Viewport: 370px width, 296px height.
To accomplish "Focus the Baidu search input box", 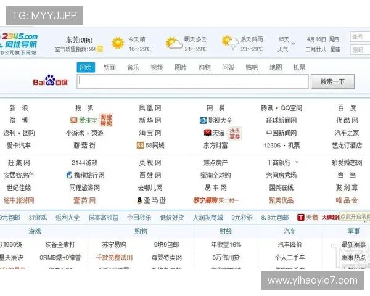I will pyautogui.click(x=192, y=81).
